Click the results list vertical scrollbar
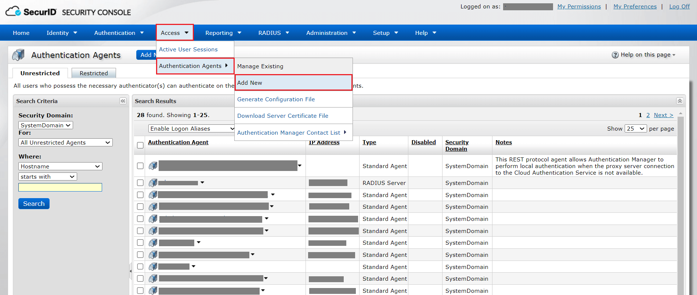 [x=680, y=205]
